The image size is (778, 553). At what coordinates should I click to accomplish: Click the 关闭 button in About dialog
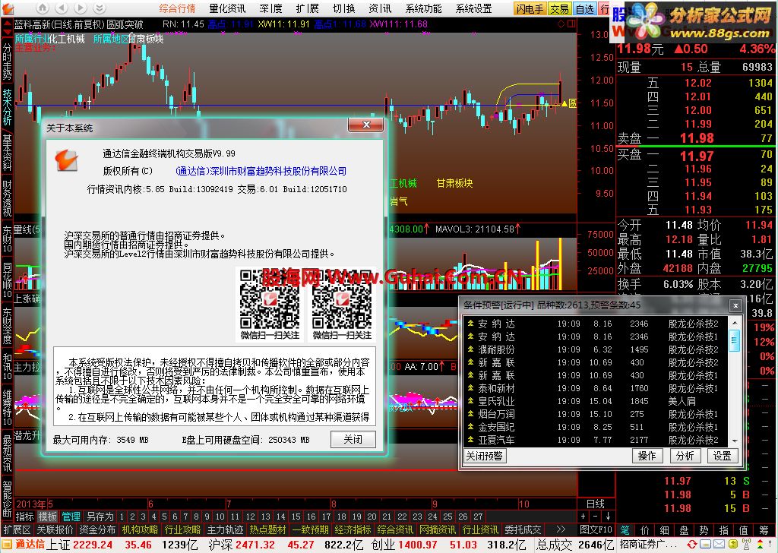(353, 439)
